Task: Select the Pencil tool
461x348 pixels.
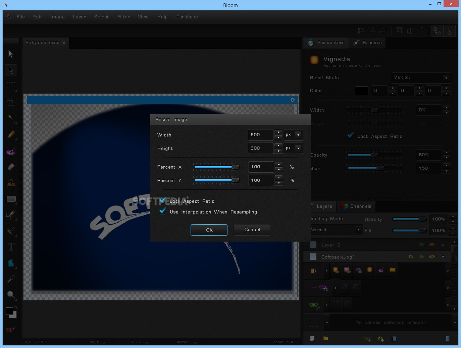Action: 11,135
